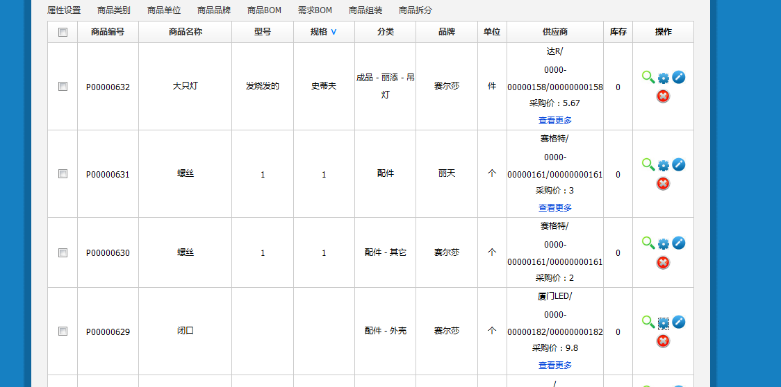Click the pencil edit icon for P00000630
The height and width of the screenshot is (387, 781).
[x=679, y=243]
